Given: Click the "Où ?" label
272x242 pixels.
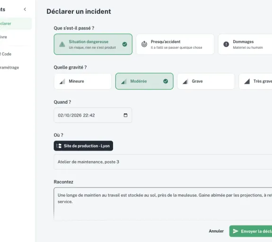Looking at the screenshot, I should click(58, 135).
